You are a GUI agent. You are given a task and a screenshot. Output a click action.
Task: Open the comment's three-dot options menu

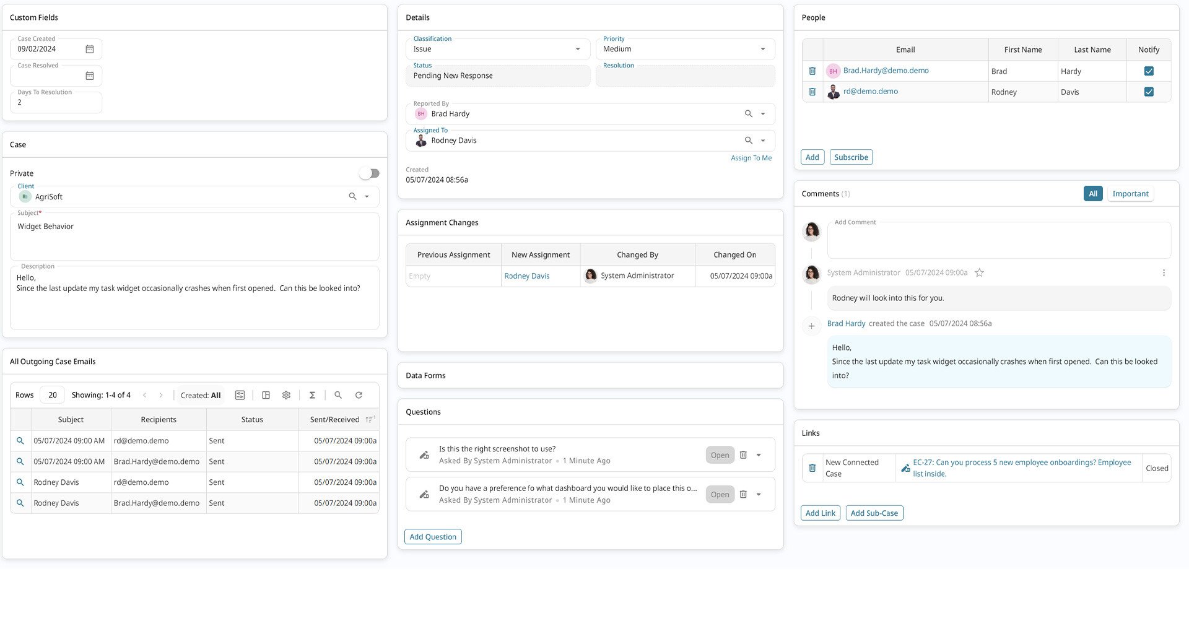tap(1164, 272)
